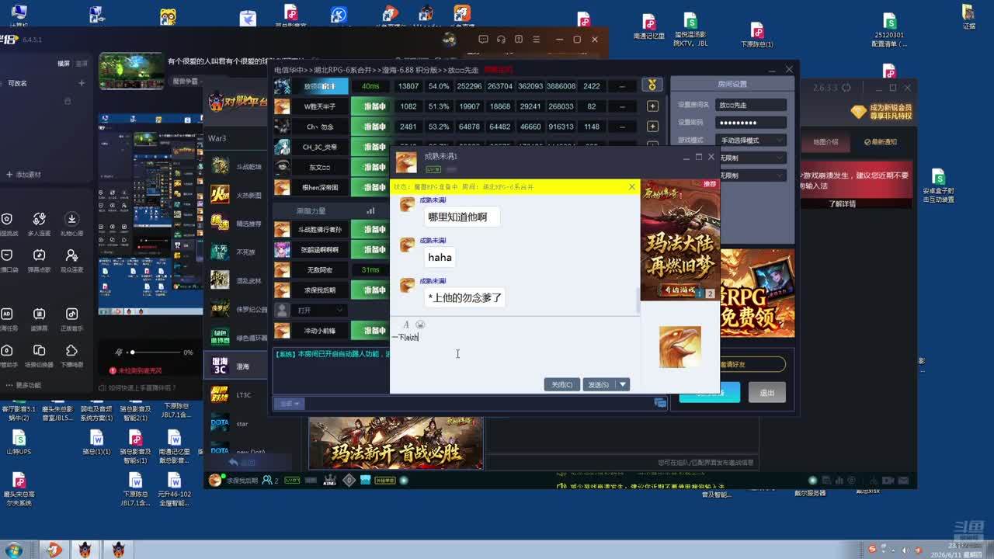994x559 pixels.
Task: Open 礼物心愿 in the streaming tool panel
Action: (x=71, y=224)
